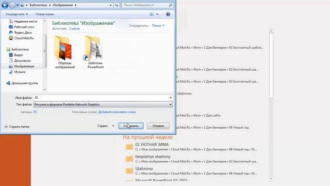Click the Недавние места icon
This screenshot has width=330, height=186.
pyautogui.click(x=11, y=21)
